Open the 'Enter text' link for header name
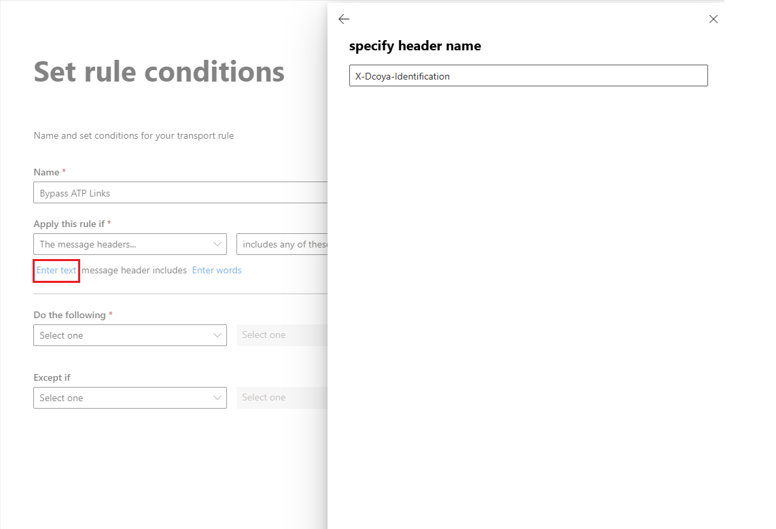 (56, 271)
